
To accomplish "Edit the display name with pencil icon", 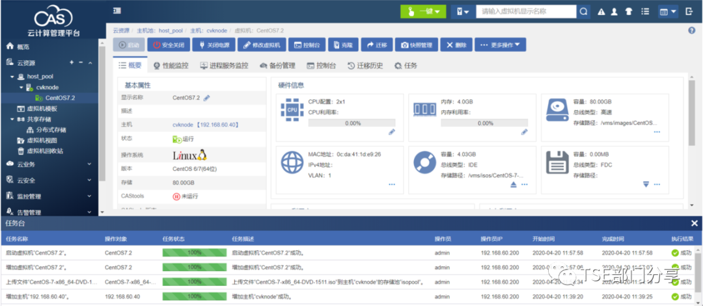I will coord(207,97).
